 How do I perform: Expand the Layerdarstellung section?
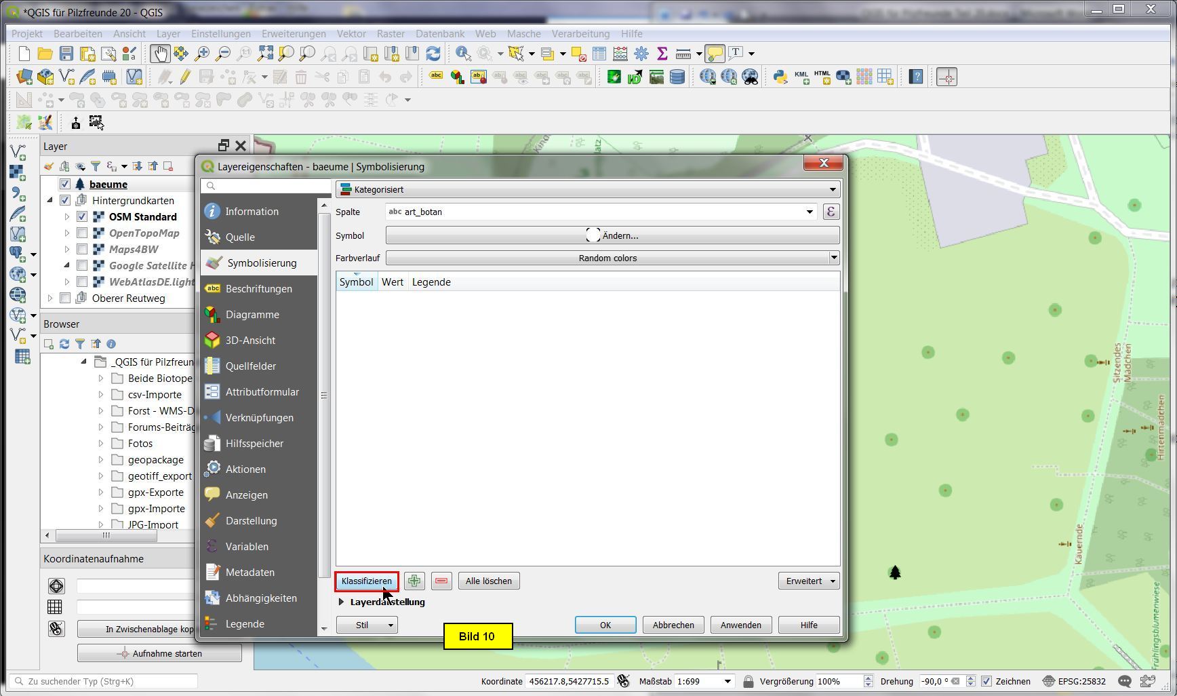pyautogui.click(x=342, y=602)
